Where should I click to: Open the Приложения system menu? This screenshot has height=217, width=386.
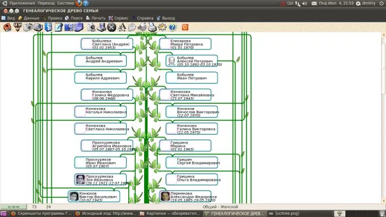point(22,3)
